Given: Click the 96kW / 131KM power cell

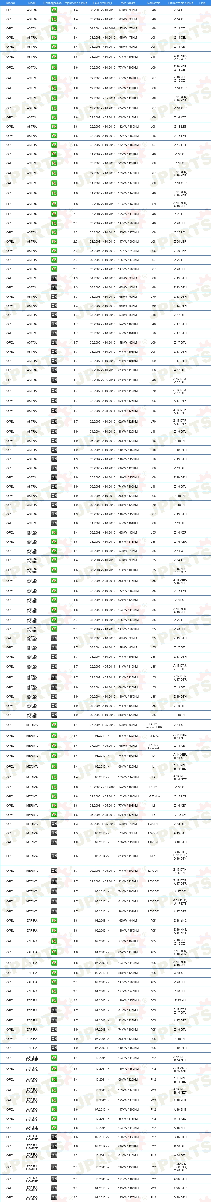Looking at the screenshot, I should pos(128,911).
